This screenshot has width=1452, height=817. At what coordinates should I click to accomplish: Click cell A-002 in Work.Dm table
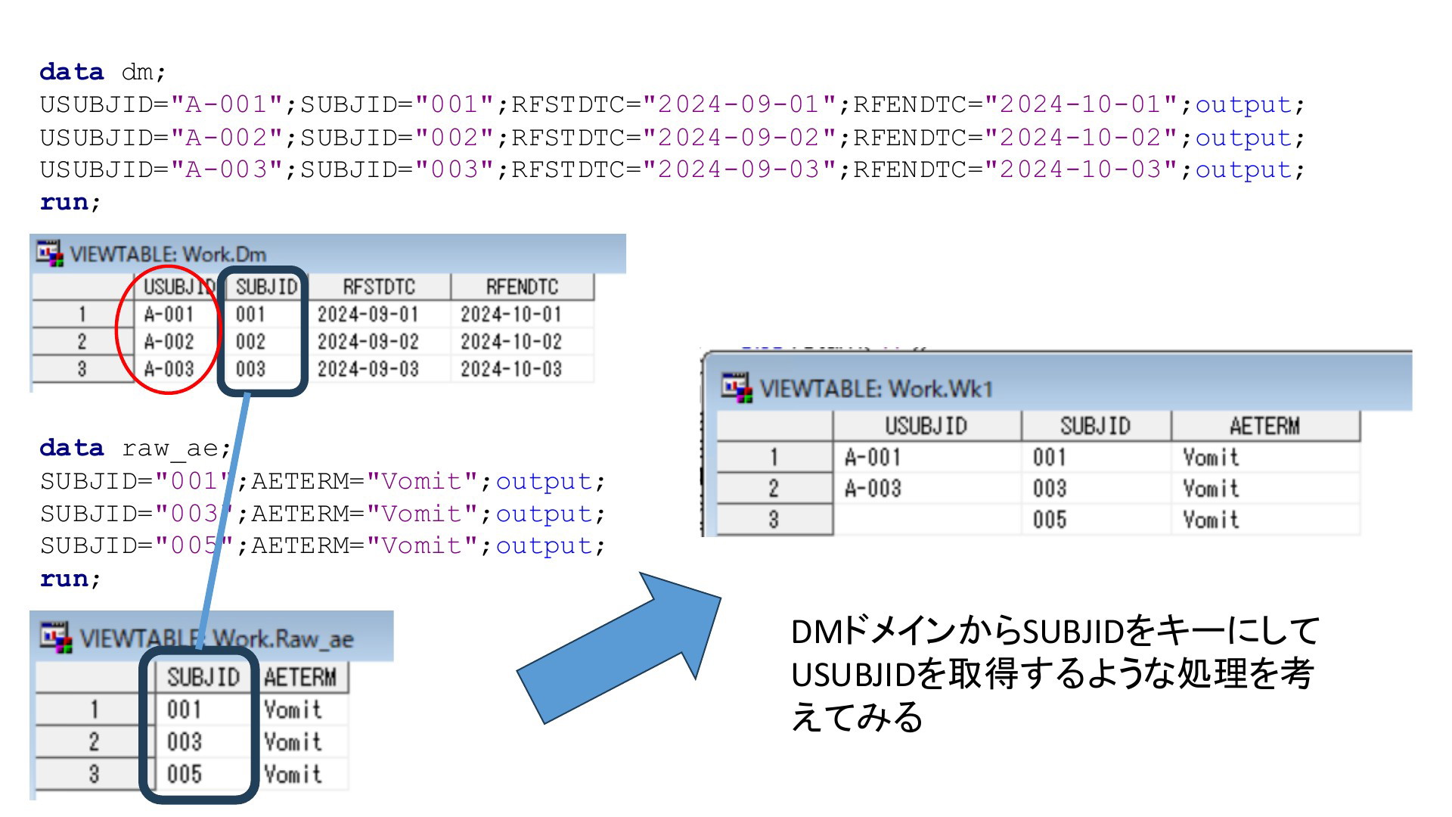(178, 341)
